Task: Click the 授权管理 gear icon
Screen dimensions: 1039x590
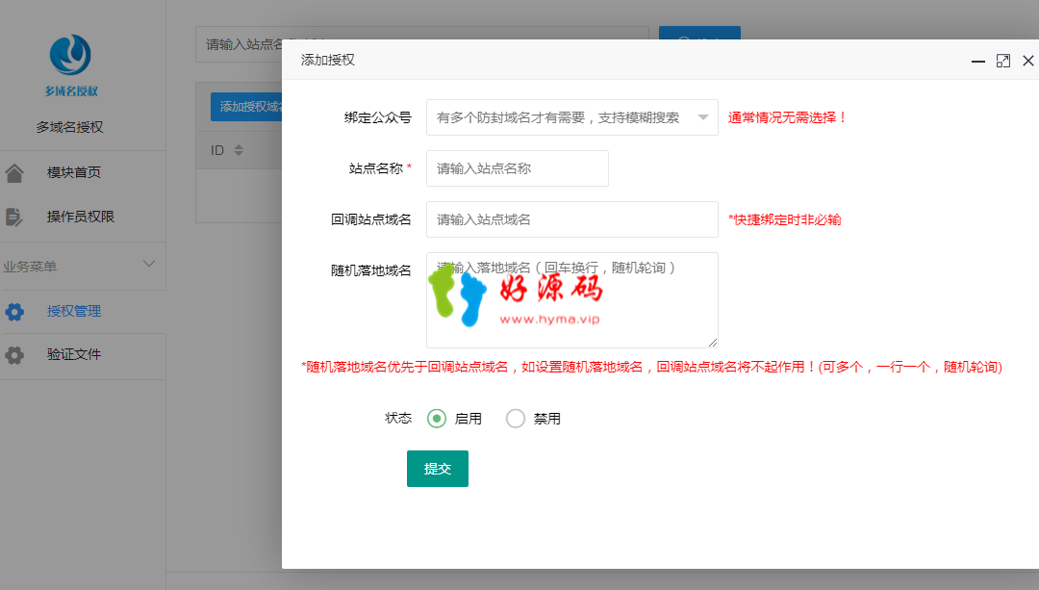Action: pos(13,312)
